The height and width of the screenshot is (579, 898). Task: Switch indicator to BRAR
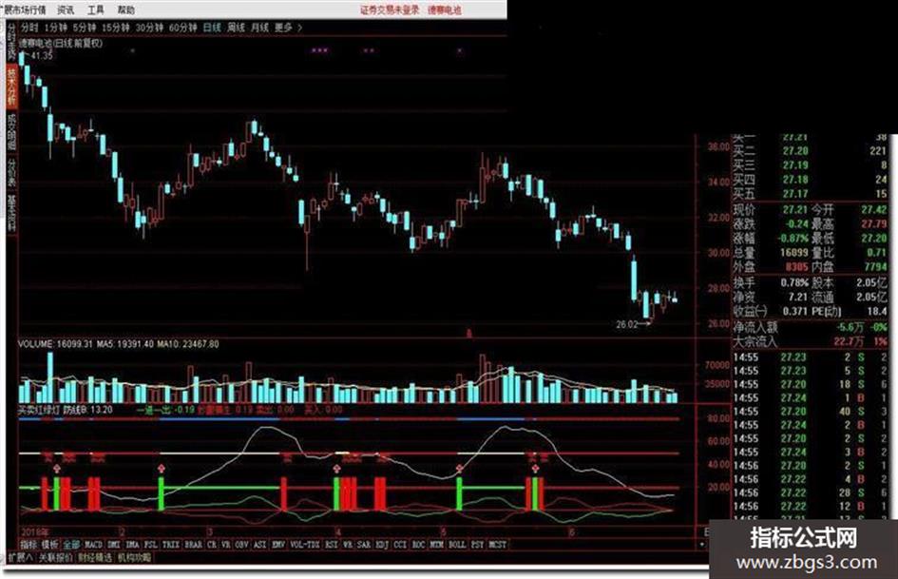coord(194,545)
